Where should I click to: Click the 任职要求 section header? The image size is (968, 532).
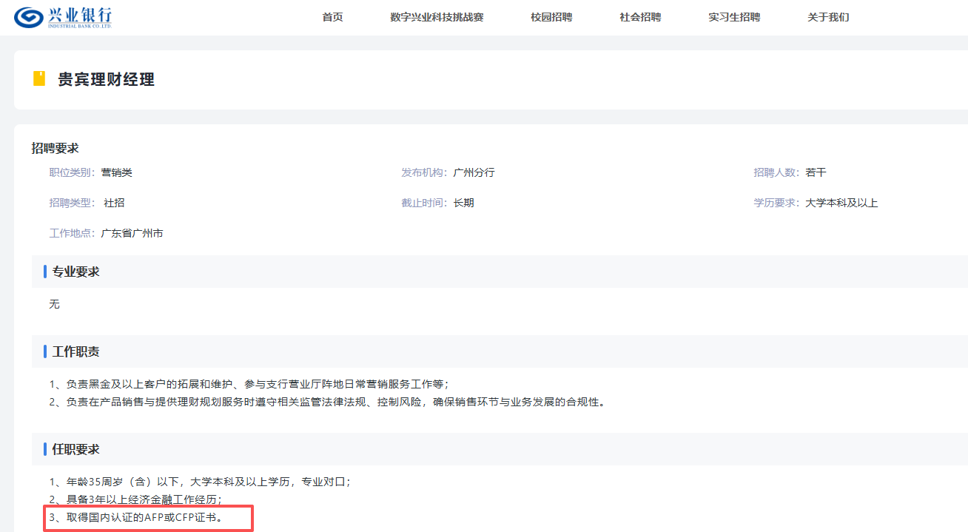click(75, 449)
